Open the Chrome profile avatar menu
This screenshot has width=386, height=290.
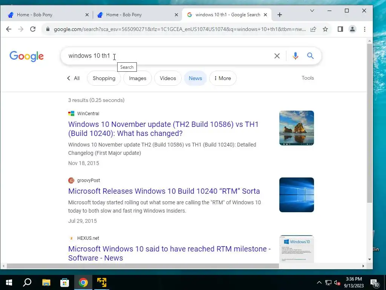(352, 29)
